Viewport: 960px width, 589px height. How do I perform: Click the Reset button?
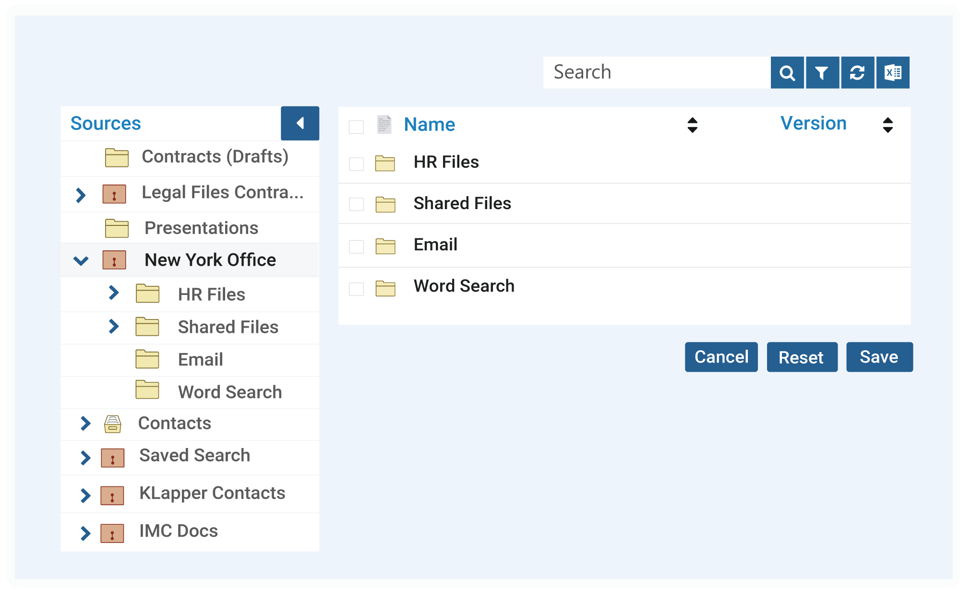pos(802,357)
